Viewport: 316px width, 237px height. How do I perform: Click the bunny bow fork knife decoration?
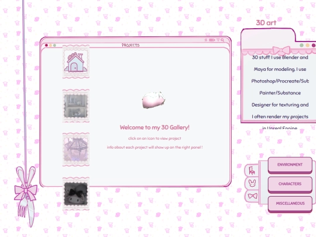pyautogui.click(x=26, y=196)
